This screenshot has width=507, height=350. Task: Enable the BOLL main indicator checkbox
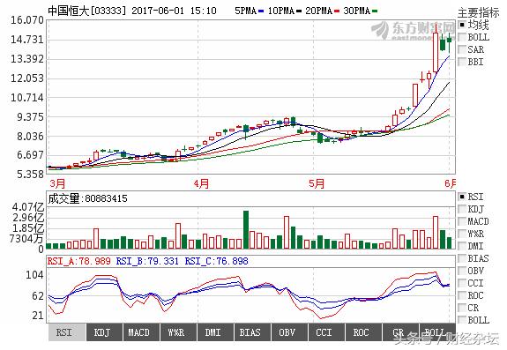click(462, 37)
